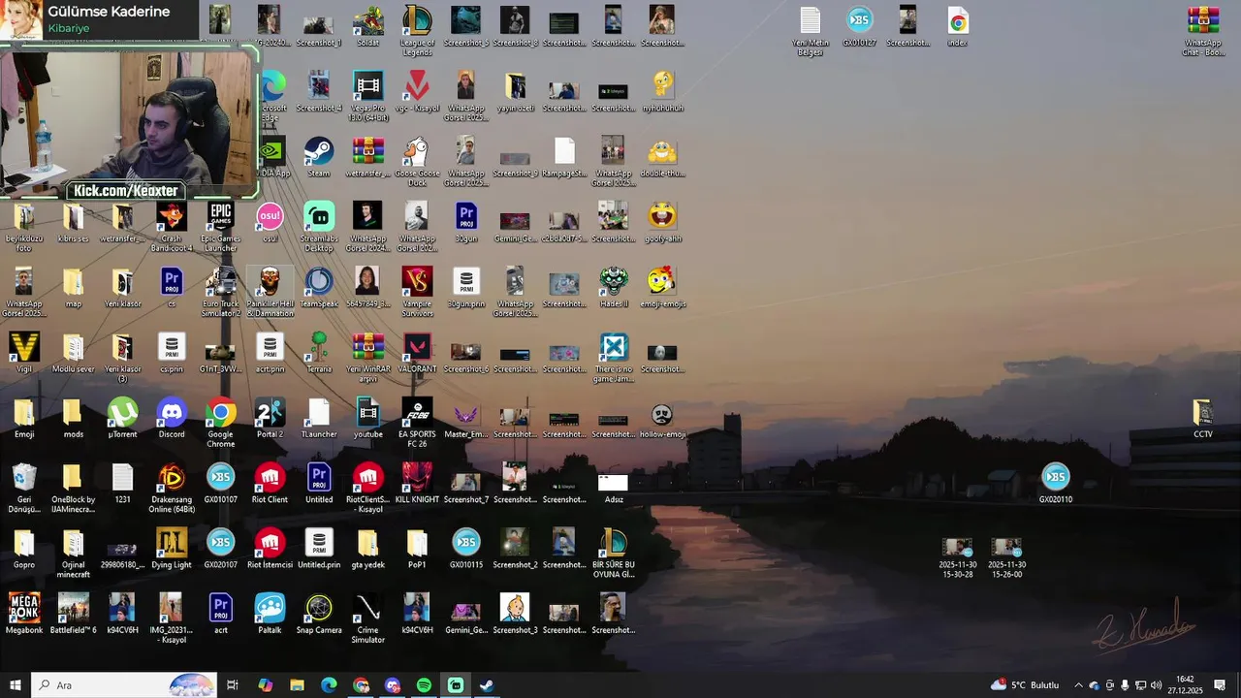Select Euro Truck Simulator 2 icon

221,292
